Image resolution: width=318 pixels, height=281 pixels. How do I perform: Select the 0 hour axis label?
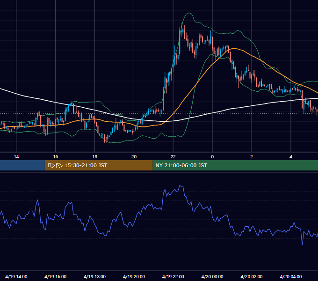pos(212,157)
